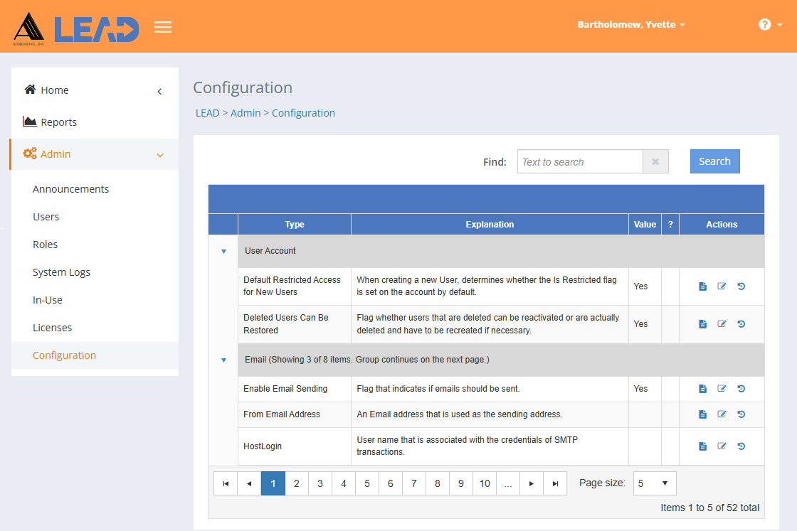Click the help question mark icon
This screenshot has width=797, height=531.
click(x=765, y=24)
